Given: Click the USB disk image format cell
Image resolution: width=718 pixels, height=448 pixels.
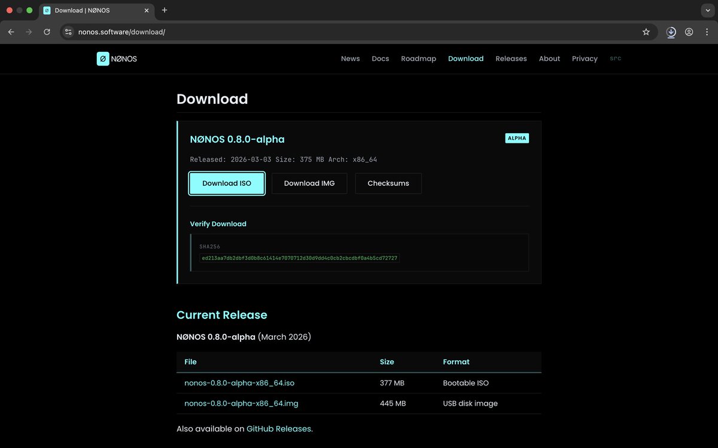Looking at the screenshot, I should click(x=470, y=403).
